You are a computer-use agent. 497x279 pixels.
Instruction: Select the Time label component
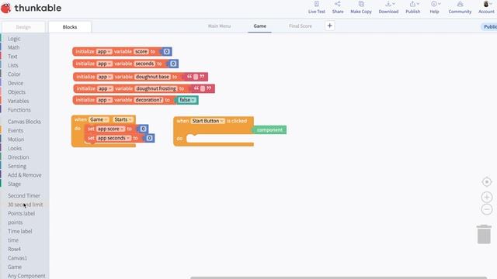20,231
